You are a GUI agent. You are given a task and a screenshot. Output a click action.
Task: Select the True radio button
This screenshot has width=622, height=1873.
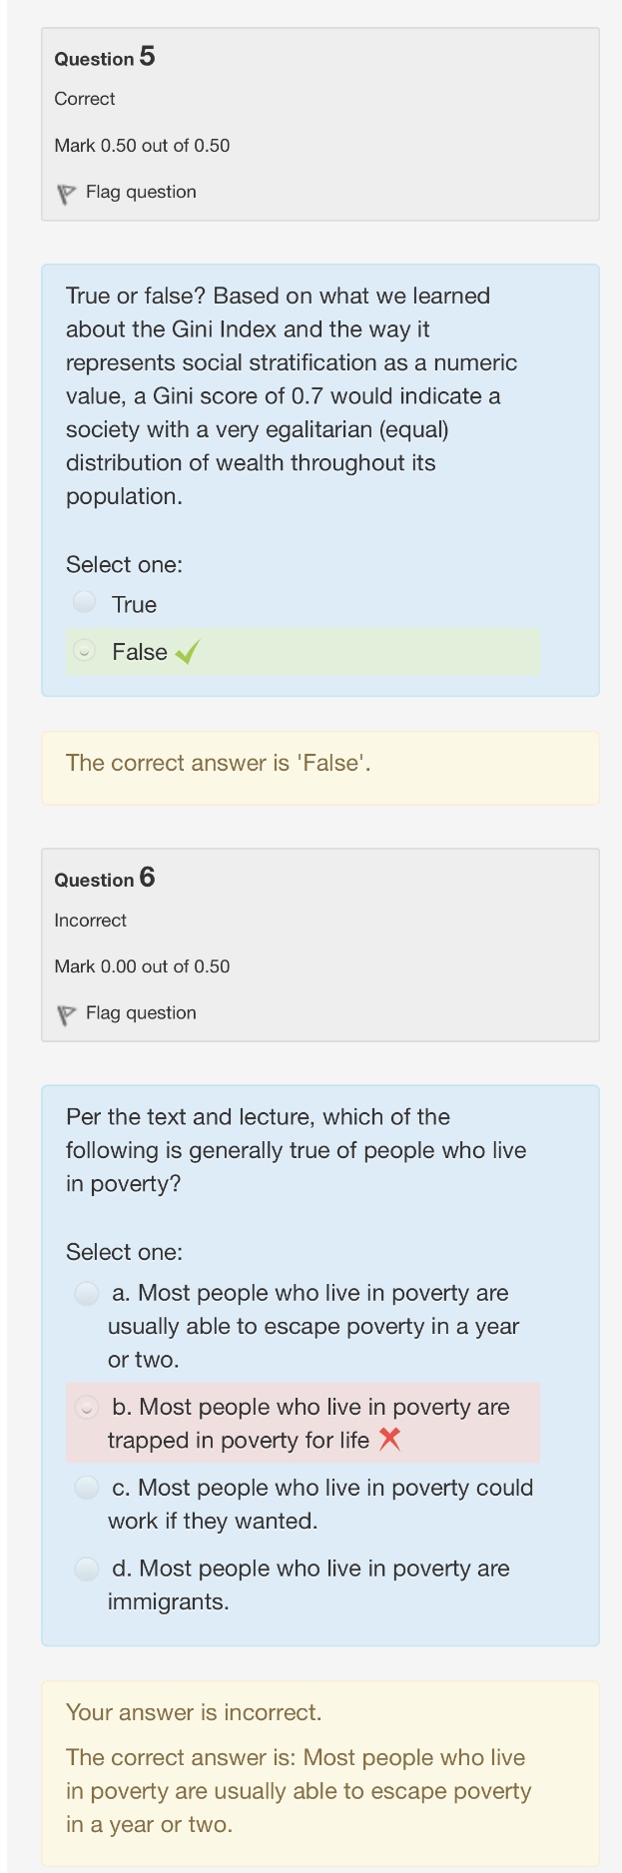coord(86,602)
